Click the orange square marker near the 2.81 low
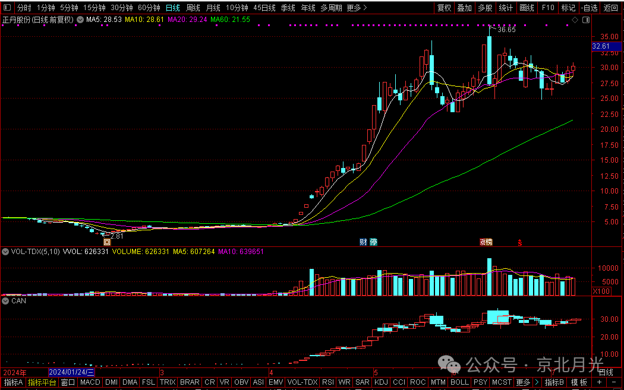 [x=108, y=242]
